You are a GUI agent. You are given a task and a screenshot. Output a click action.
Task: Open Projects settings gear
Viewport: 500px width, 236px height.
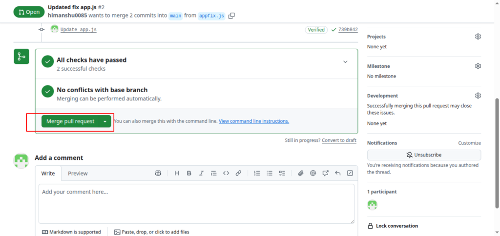[478, 37]
